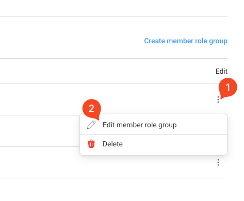Edit the selected member role group
This screenshot has width=244, height=201.
153,124
